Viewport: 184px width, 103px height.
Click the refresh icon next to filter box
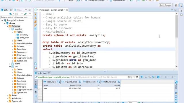pyautogui.click(x=137, y=77)
